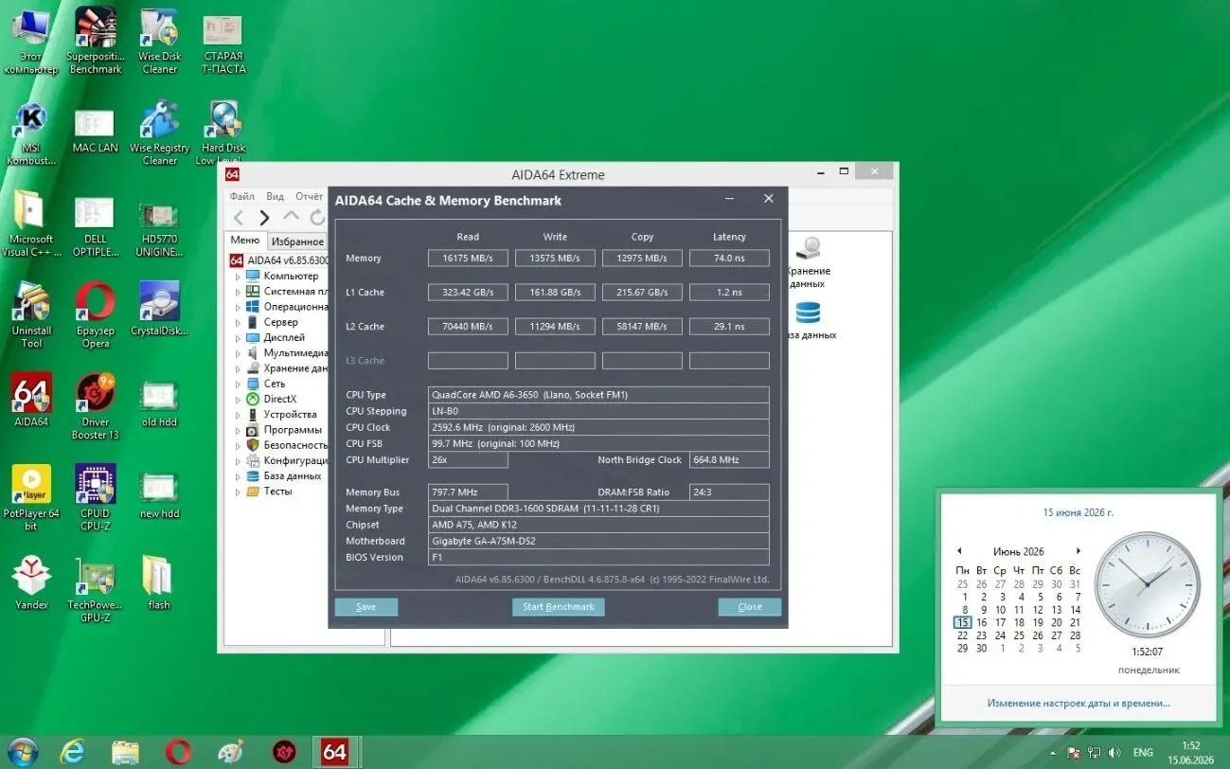Screen dimensions: 1230x769
Task: Show hidden system tray icons arrow
Action: point(1053,753)
